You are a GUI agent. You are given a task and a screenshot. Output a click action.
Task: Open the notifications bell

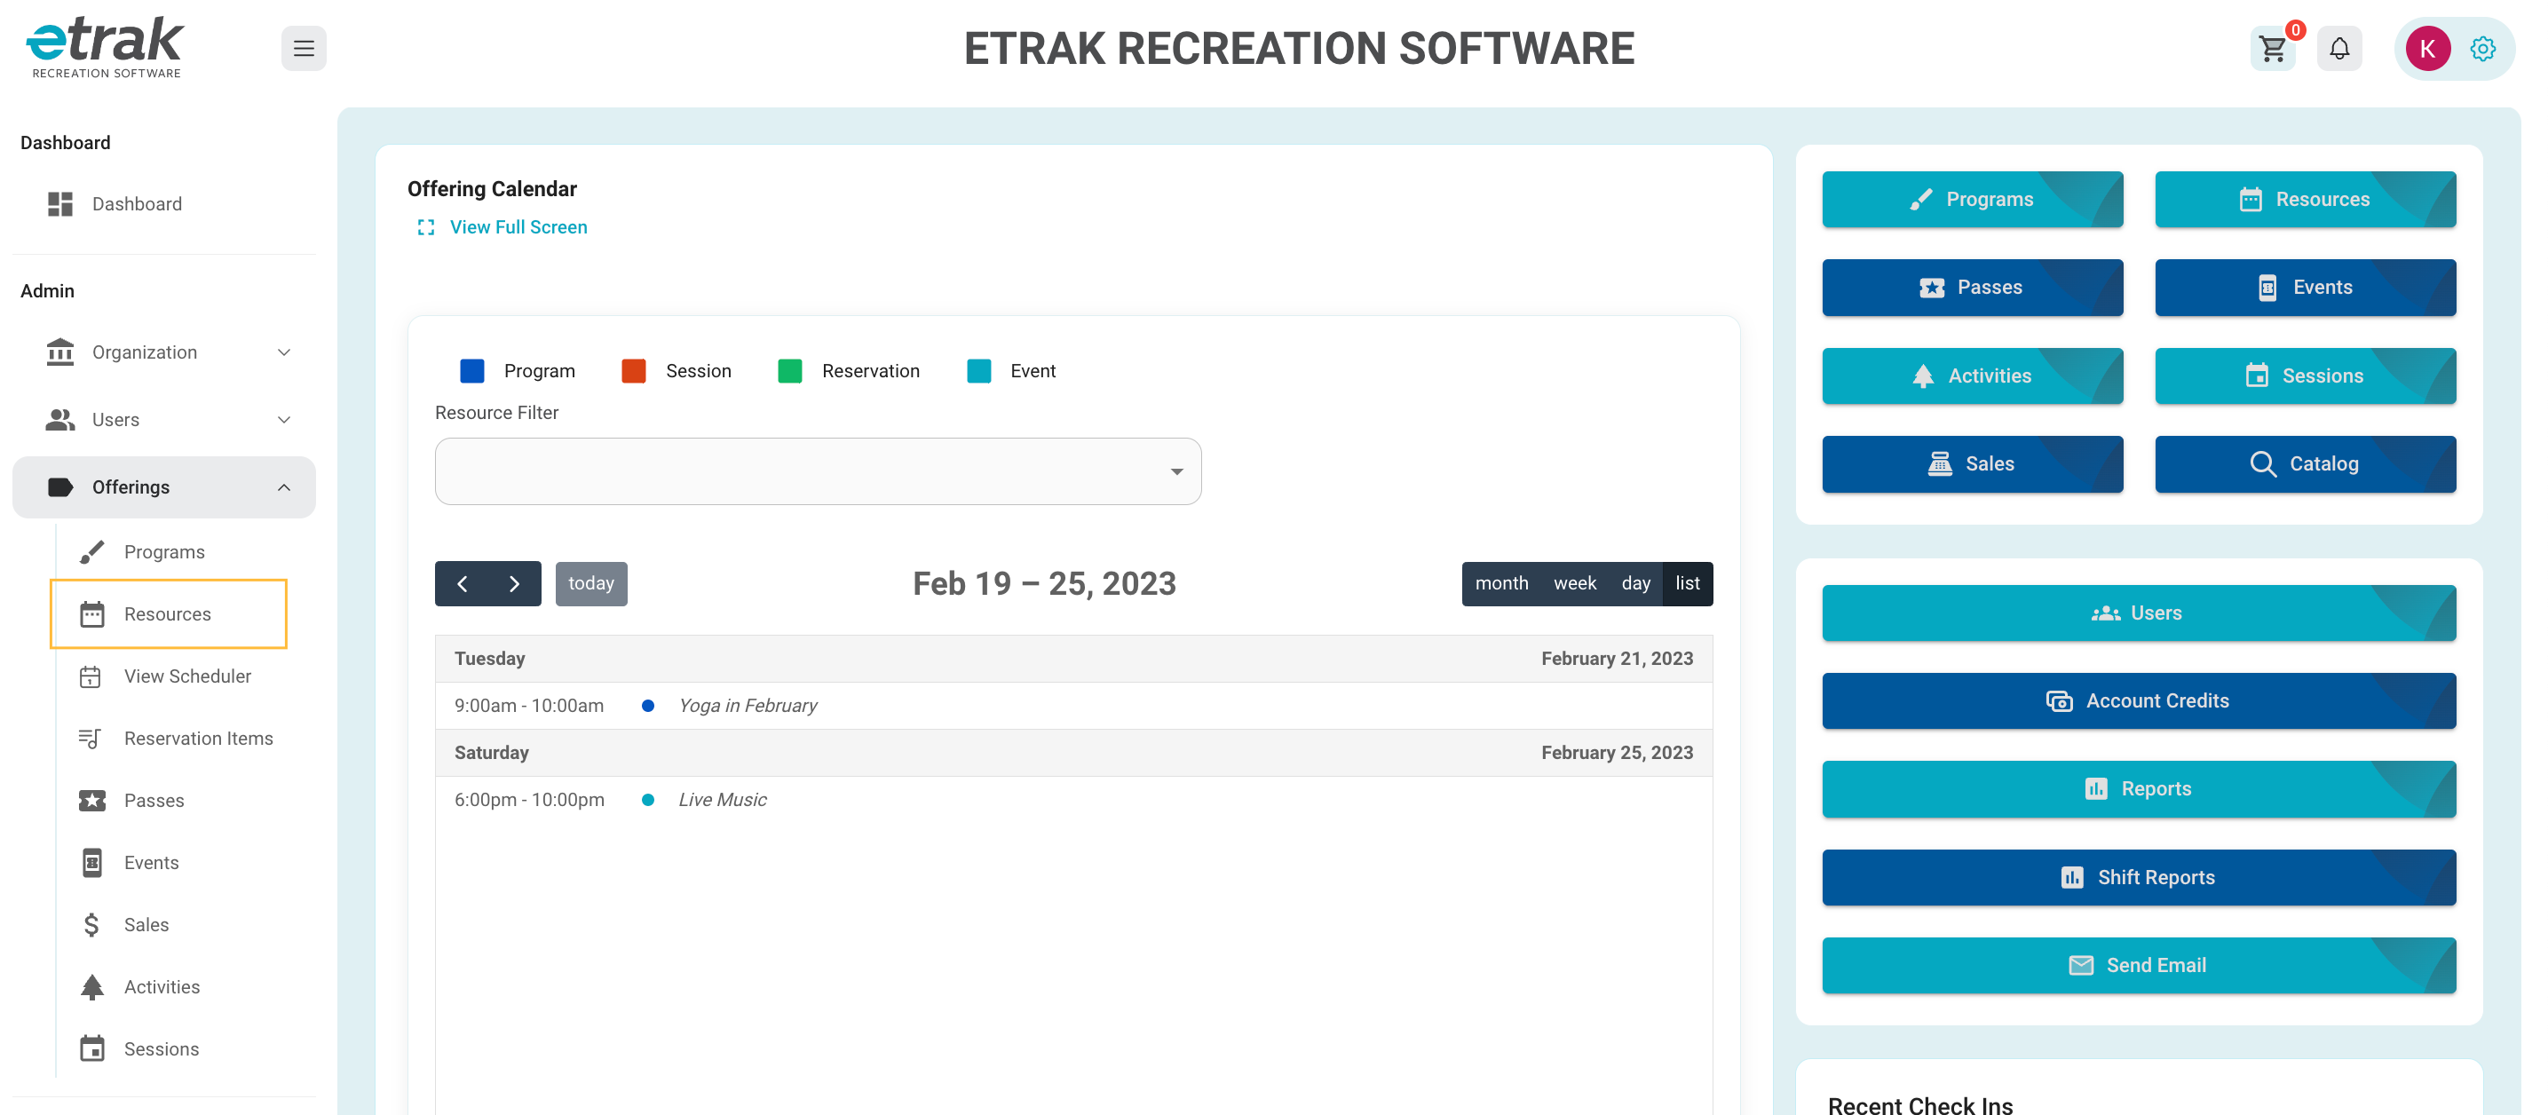pyautogui.click(x=2339, y=49)
